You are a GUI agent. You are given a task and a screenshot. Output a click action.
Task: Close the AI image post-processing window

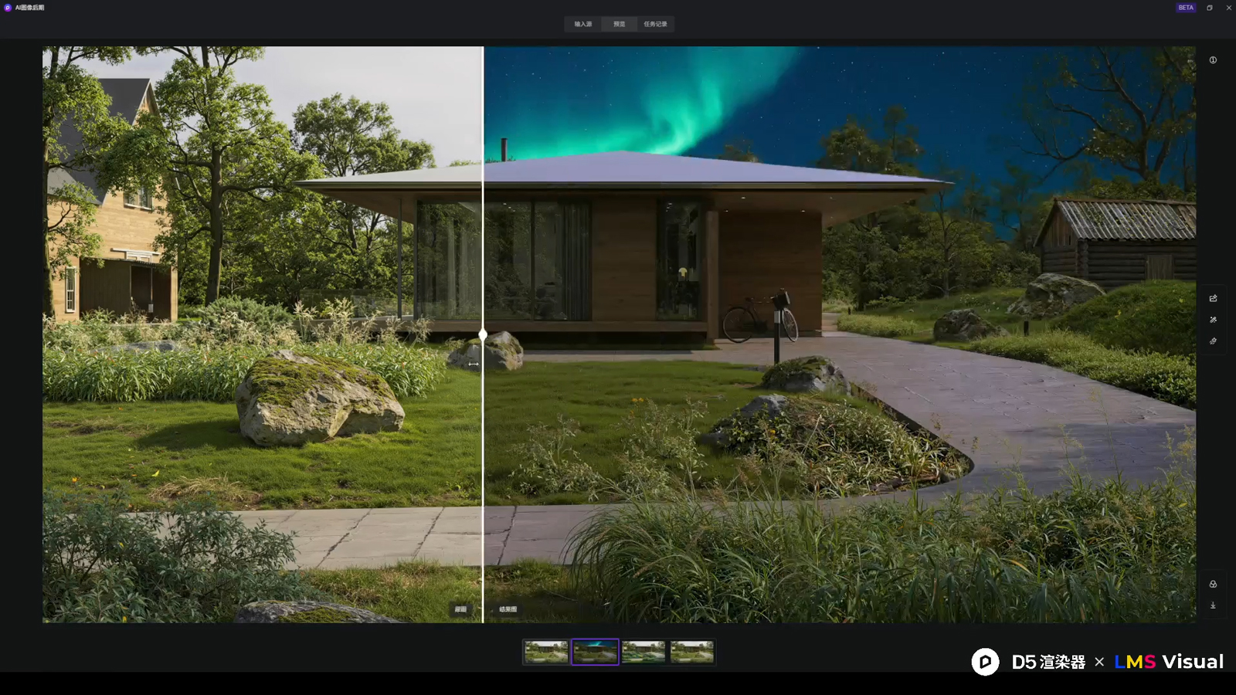tap(1228, 8)
